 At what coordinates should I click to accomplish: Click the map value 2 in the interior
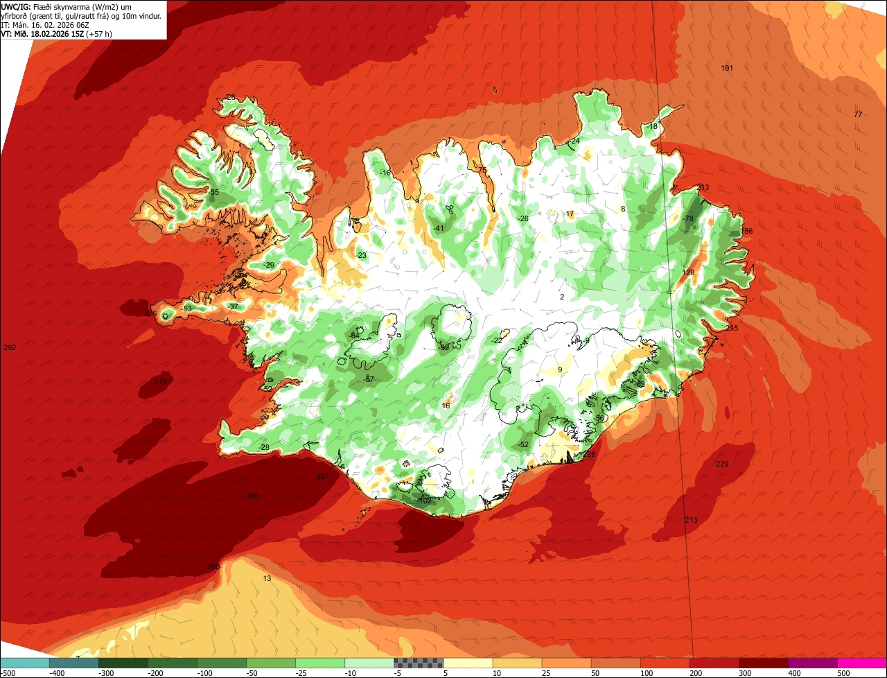pyautogui.click(x=562, y=297)
